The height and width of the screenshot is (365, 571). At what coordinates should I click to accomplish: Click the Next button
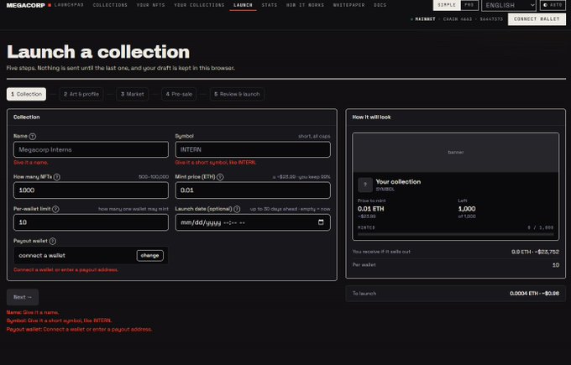[23, 297]
